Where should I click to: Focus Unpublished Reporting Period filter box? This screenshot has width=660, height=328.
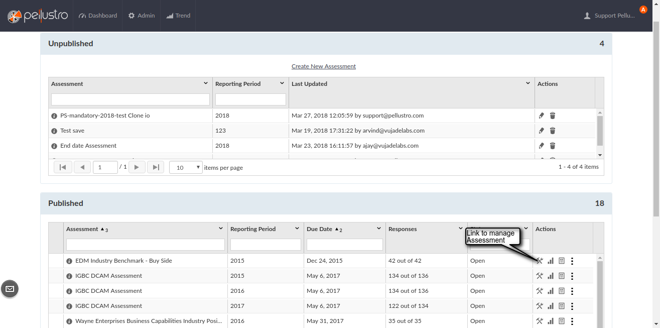pyautogui.click(x=250, y=99)
